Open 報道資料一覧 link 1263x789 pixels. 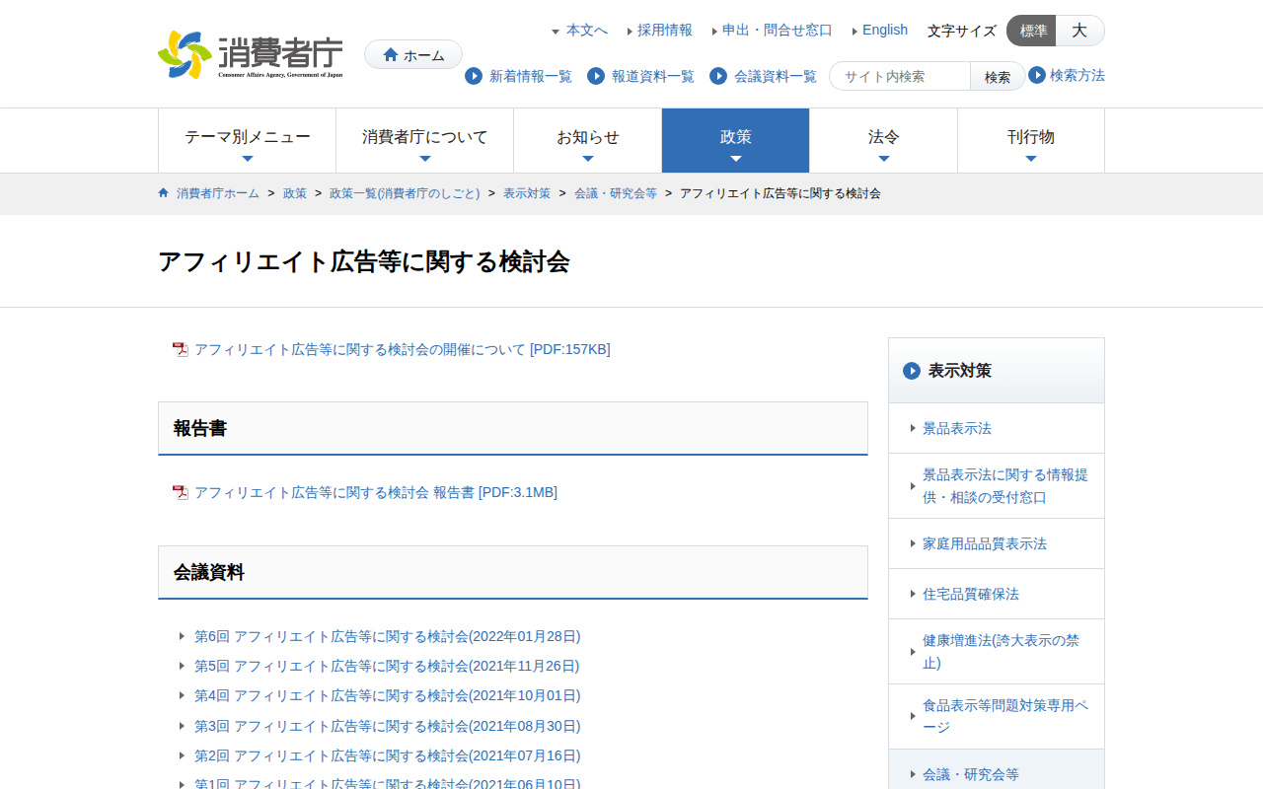click(653, 76)
